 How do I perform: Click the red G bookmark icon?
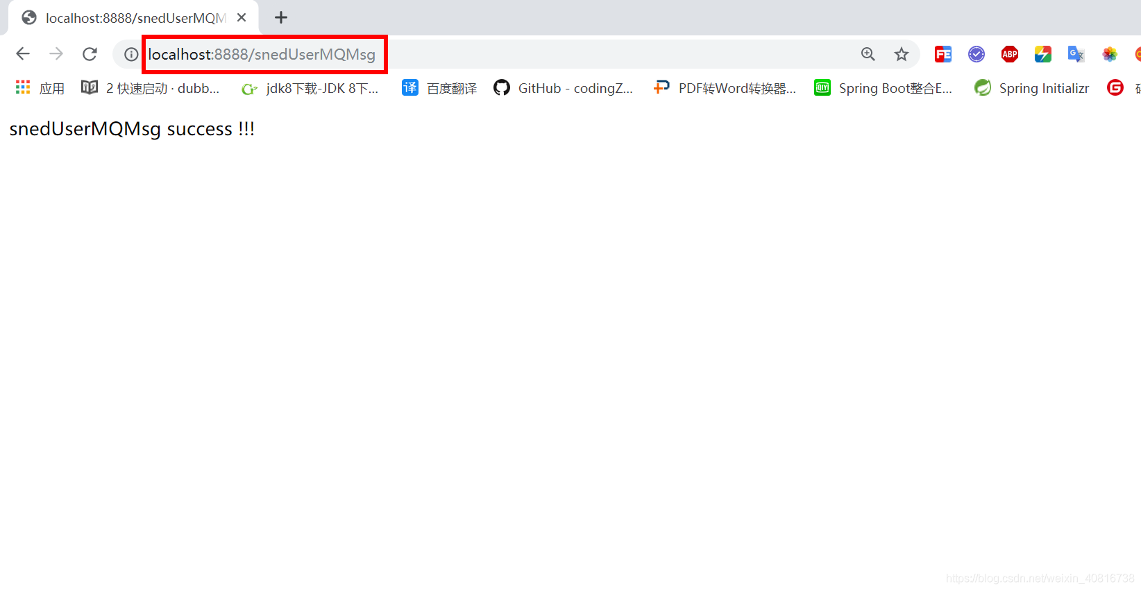pos(1115,87)
